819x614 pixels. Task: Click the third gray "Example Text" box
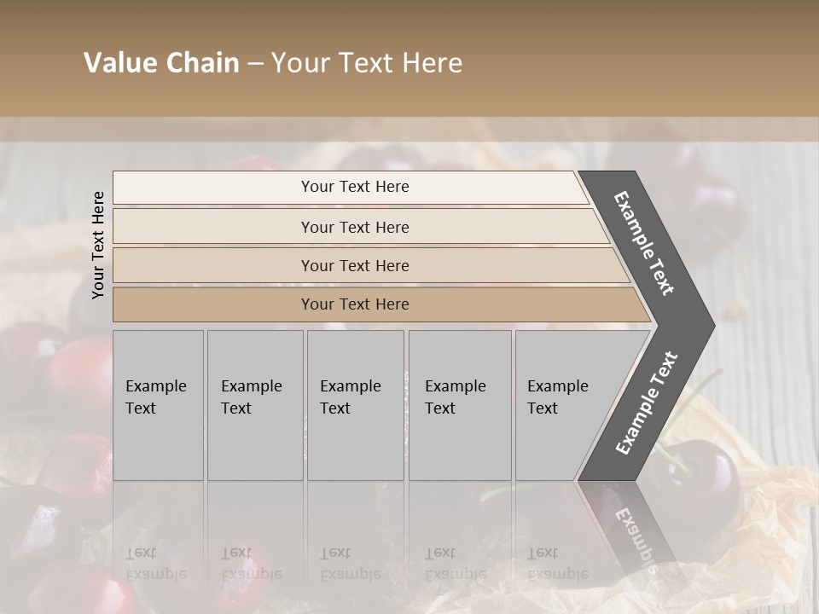(x=354, y=405)
